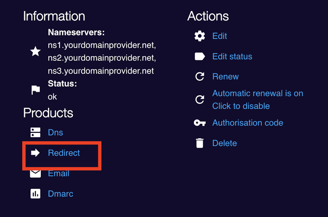
Task: Click the tag icon for Edit status
Action: click(x=200, y=57)
